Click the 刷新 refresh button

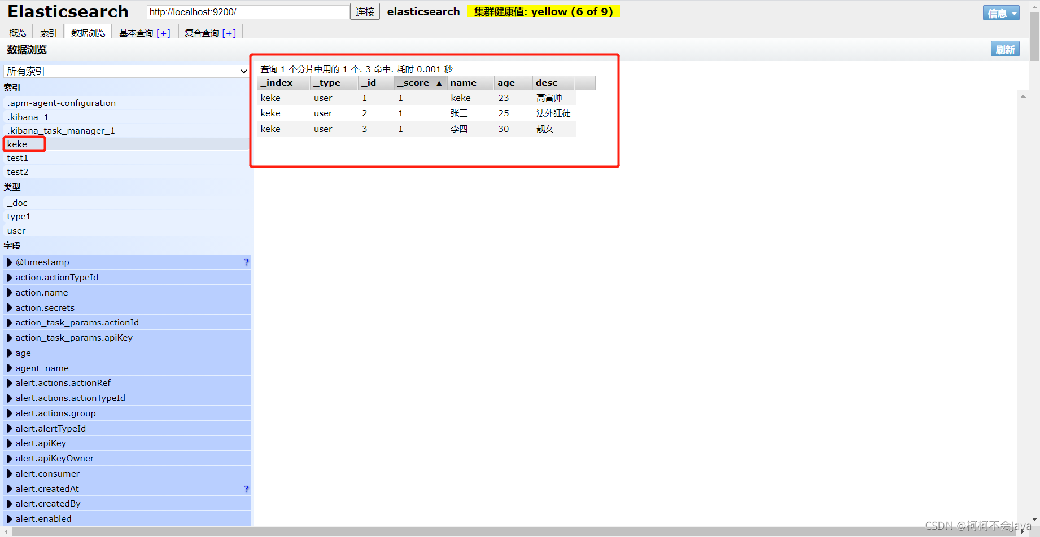click(1005, 50)
